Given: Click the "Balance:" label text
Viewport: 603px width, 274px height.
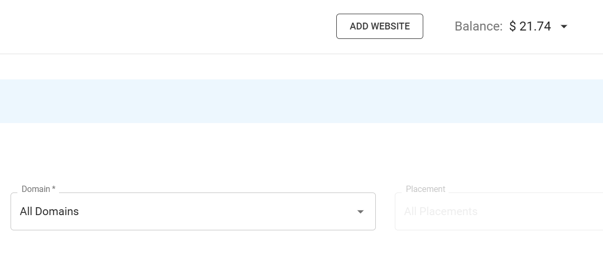Looking at the screenshot, I should point(479,26).
